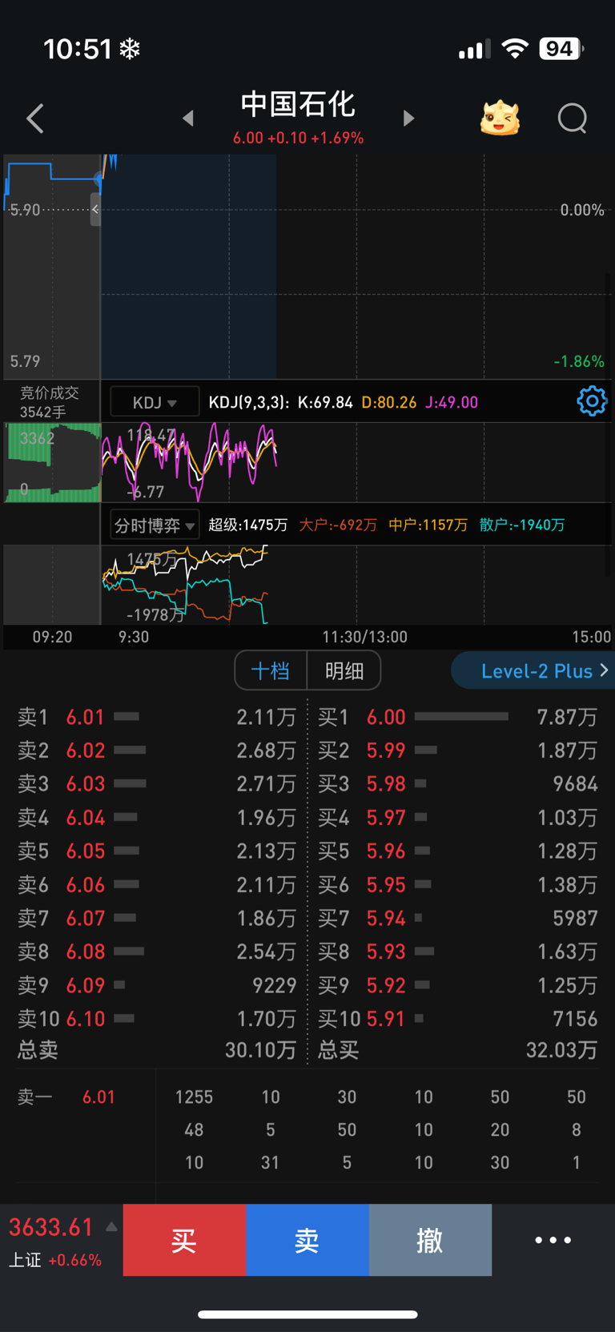Screen dimensions: 615x1332
Task: Select the 买2 price 5.99
Action: pyautogui.click(x=386, y=751)
